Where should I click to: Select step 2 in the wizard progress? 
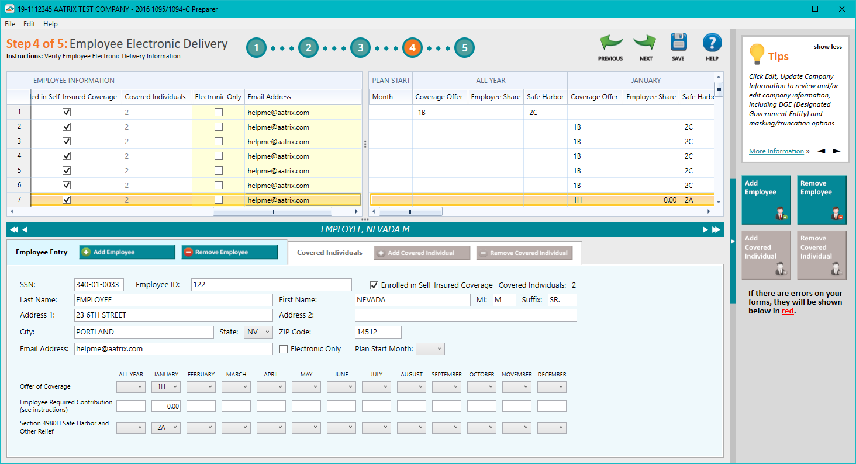[x=308, y=47]
